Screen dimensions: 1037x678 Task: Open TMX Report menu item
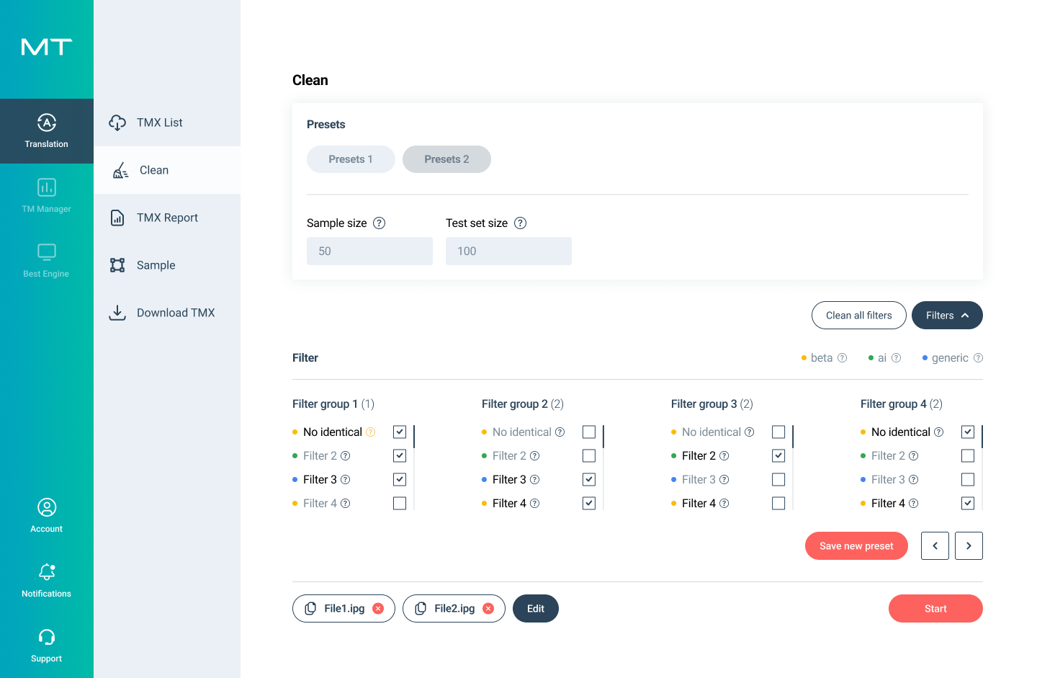[x=167, y=218]
